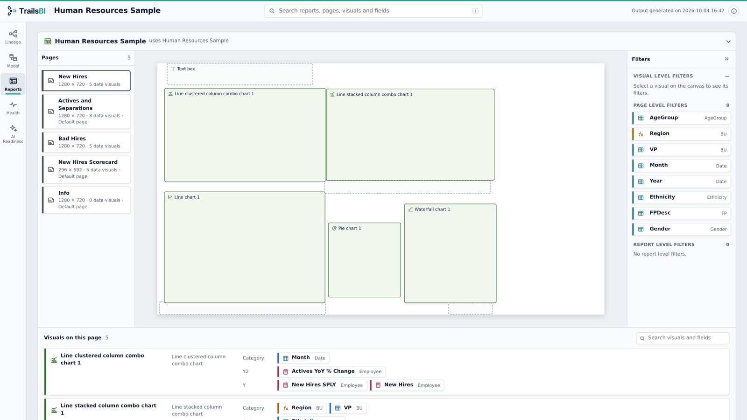Switch to the Reports sidebar tab
The width and height of the screenshot is (747, 420).
coord(13,84)
